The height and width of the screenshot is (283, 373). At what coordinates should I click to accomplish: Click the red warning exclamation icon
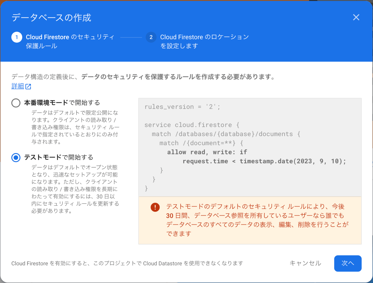(x=155, y=207)
